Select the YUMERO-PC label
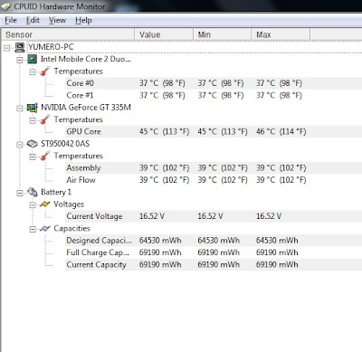 pos(51,47)
